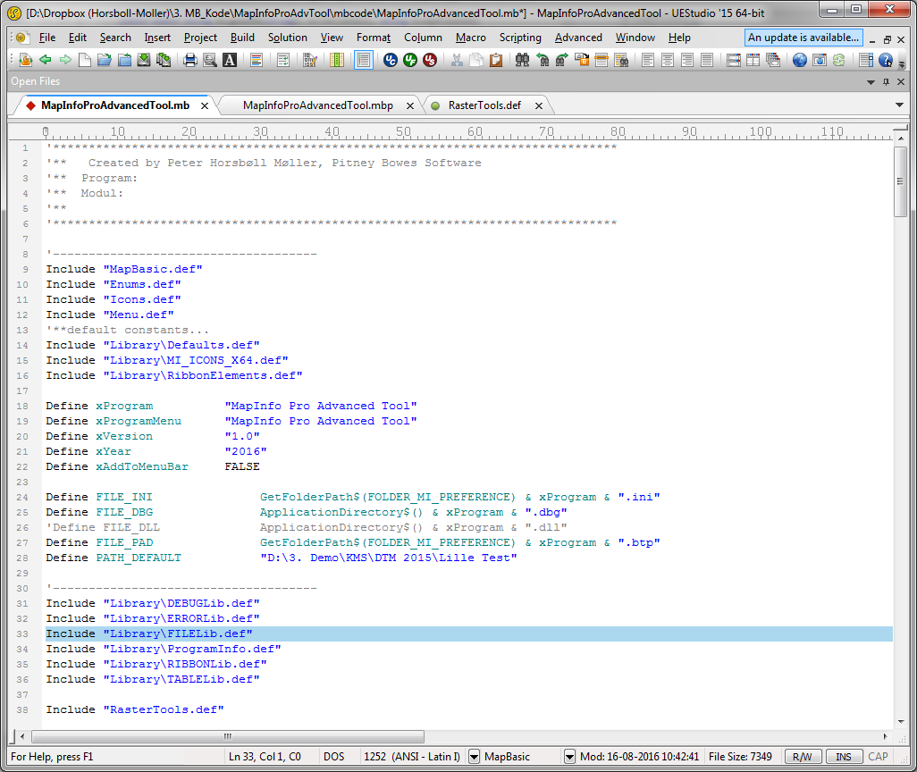
Task: Click the Find in Files icon
Action: pyautogui.click(x=622, y=60)
